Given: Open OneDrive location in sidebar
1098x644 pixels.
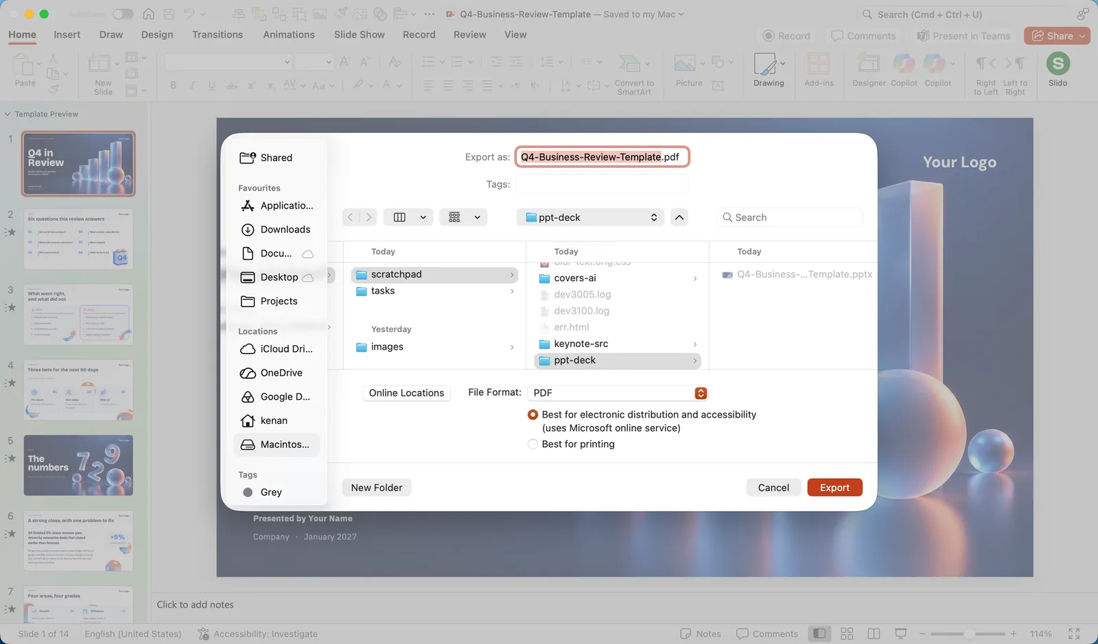Looking at the screenshot, I should pos(276,373).
